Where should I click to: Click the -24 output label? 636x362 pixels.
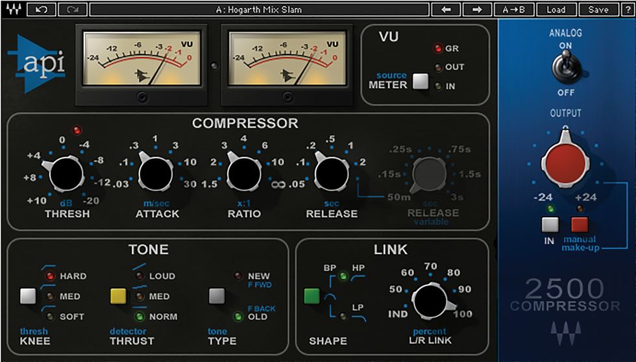pyautogui.click(x=544, y=197)
